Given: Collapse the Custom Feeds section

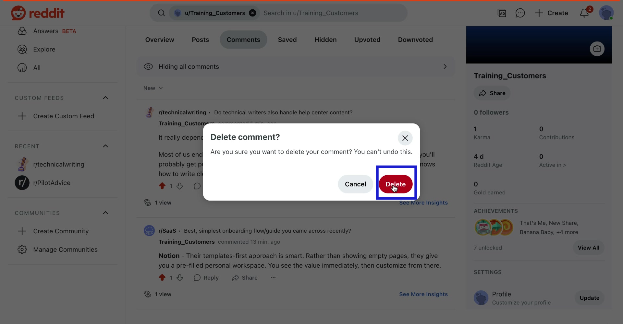Looking at the screenshot, I should pos(105,98).
